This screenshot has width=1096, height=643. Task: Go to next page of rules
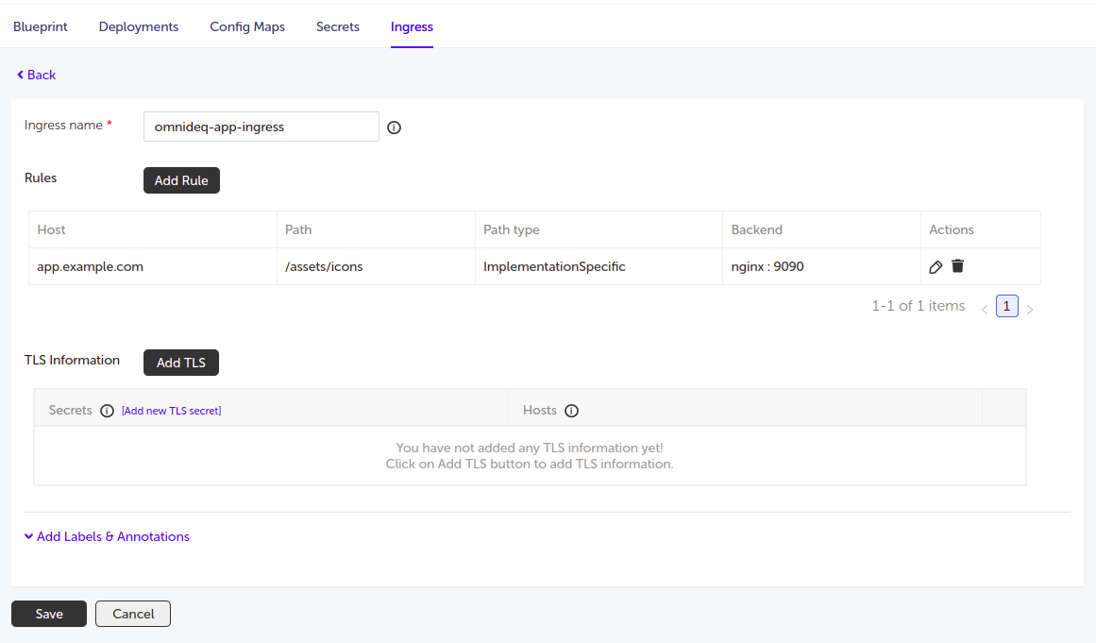point(1030,309)
